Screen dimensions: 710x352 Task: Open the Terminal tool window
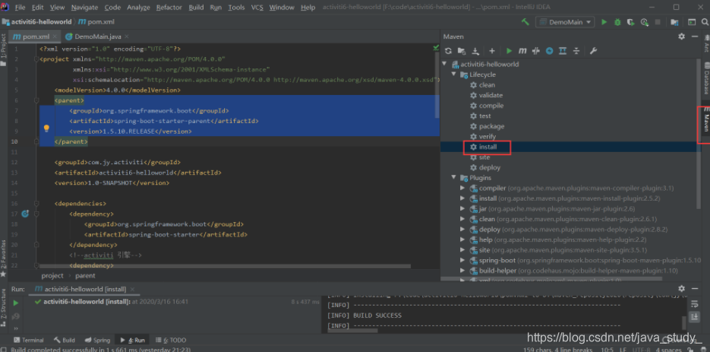[x=29, y=340]
